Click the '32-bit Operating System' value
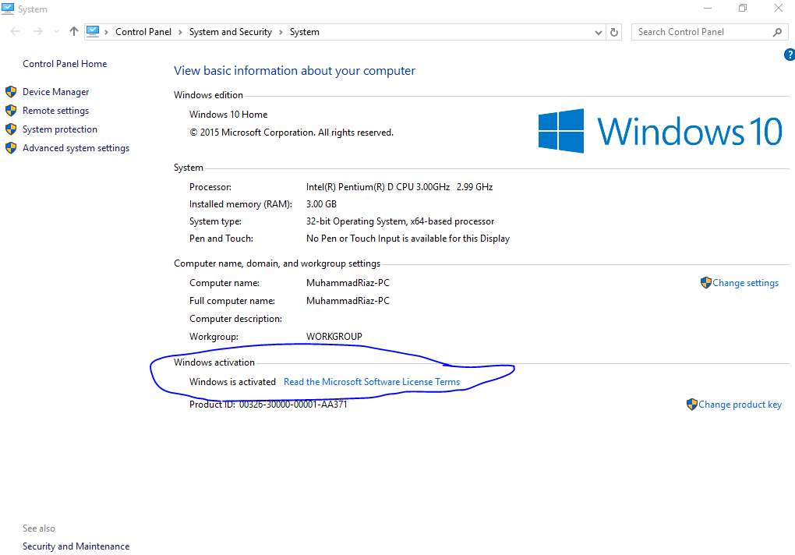 point(400,221)
